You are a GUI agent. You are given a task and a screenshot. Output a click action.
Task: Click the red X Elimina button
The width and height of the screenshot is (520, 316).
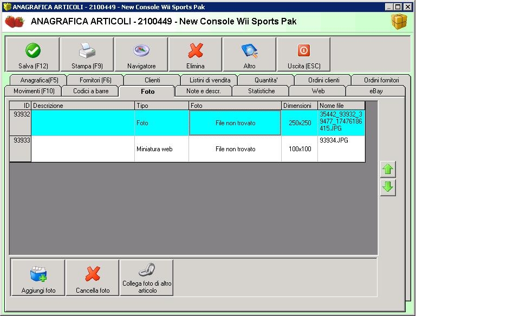pyautogui.click(x=196, y=54)
